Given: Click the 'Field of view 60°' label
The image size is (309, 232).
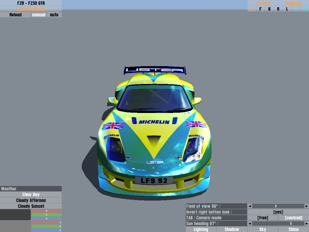Looking at the screenshot, I should tap(216, 206).
